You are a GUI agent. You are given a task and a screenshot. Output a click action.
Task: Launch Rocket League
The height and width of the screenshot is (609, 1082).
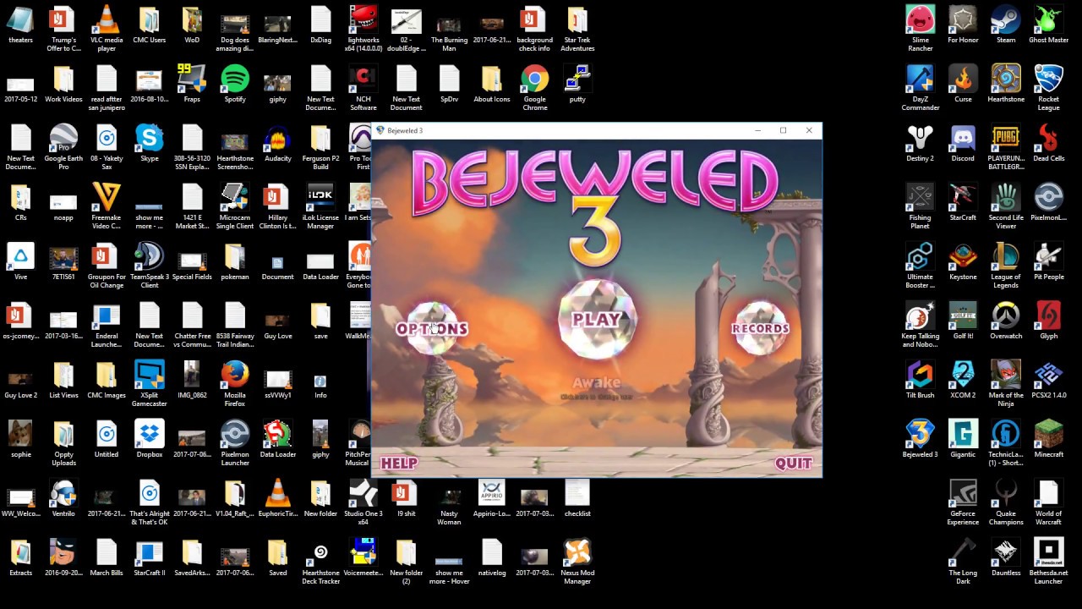[x=1048, y=78]
